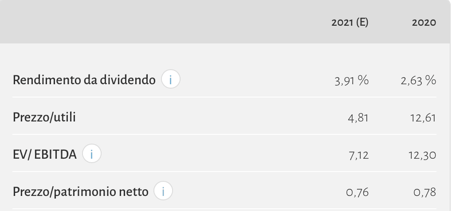Click the Prezzo/patrimonio netto label

click(81, 192)
